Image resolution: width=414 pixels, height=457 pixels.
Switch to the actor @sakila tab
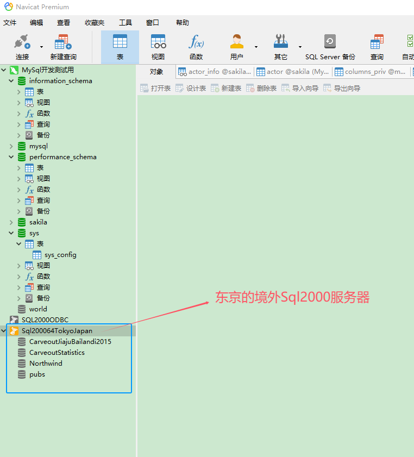point(293,72)
